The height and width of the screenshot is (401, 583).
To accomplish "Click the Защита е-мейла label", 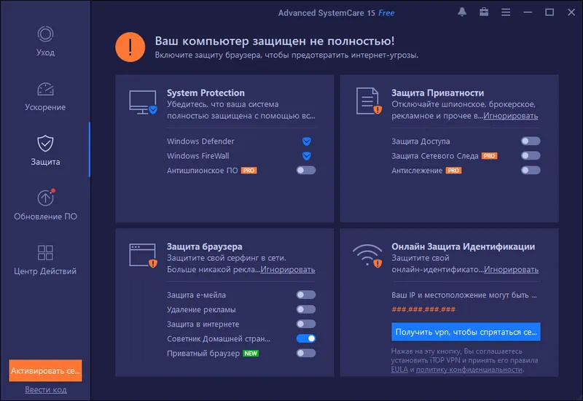I will point(196,295).
